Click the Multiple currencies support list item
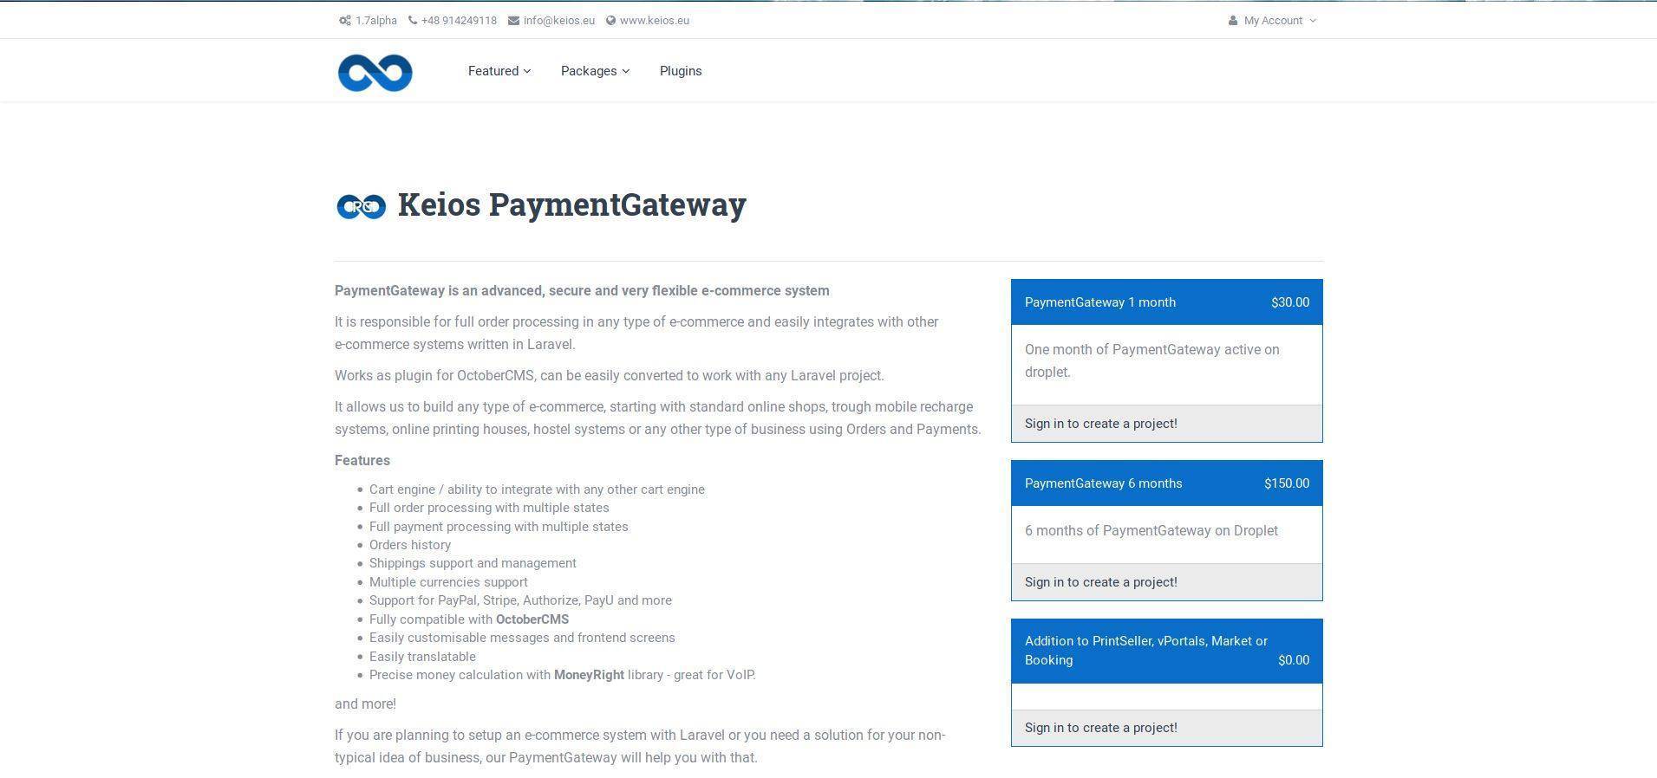The image size is (1657, 778). coord(448,582)
